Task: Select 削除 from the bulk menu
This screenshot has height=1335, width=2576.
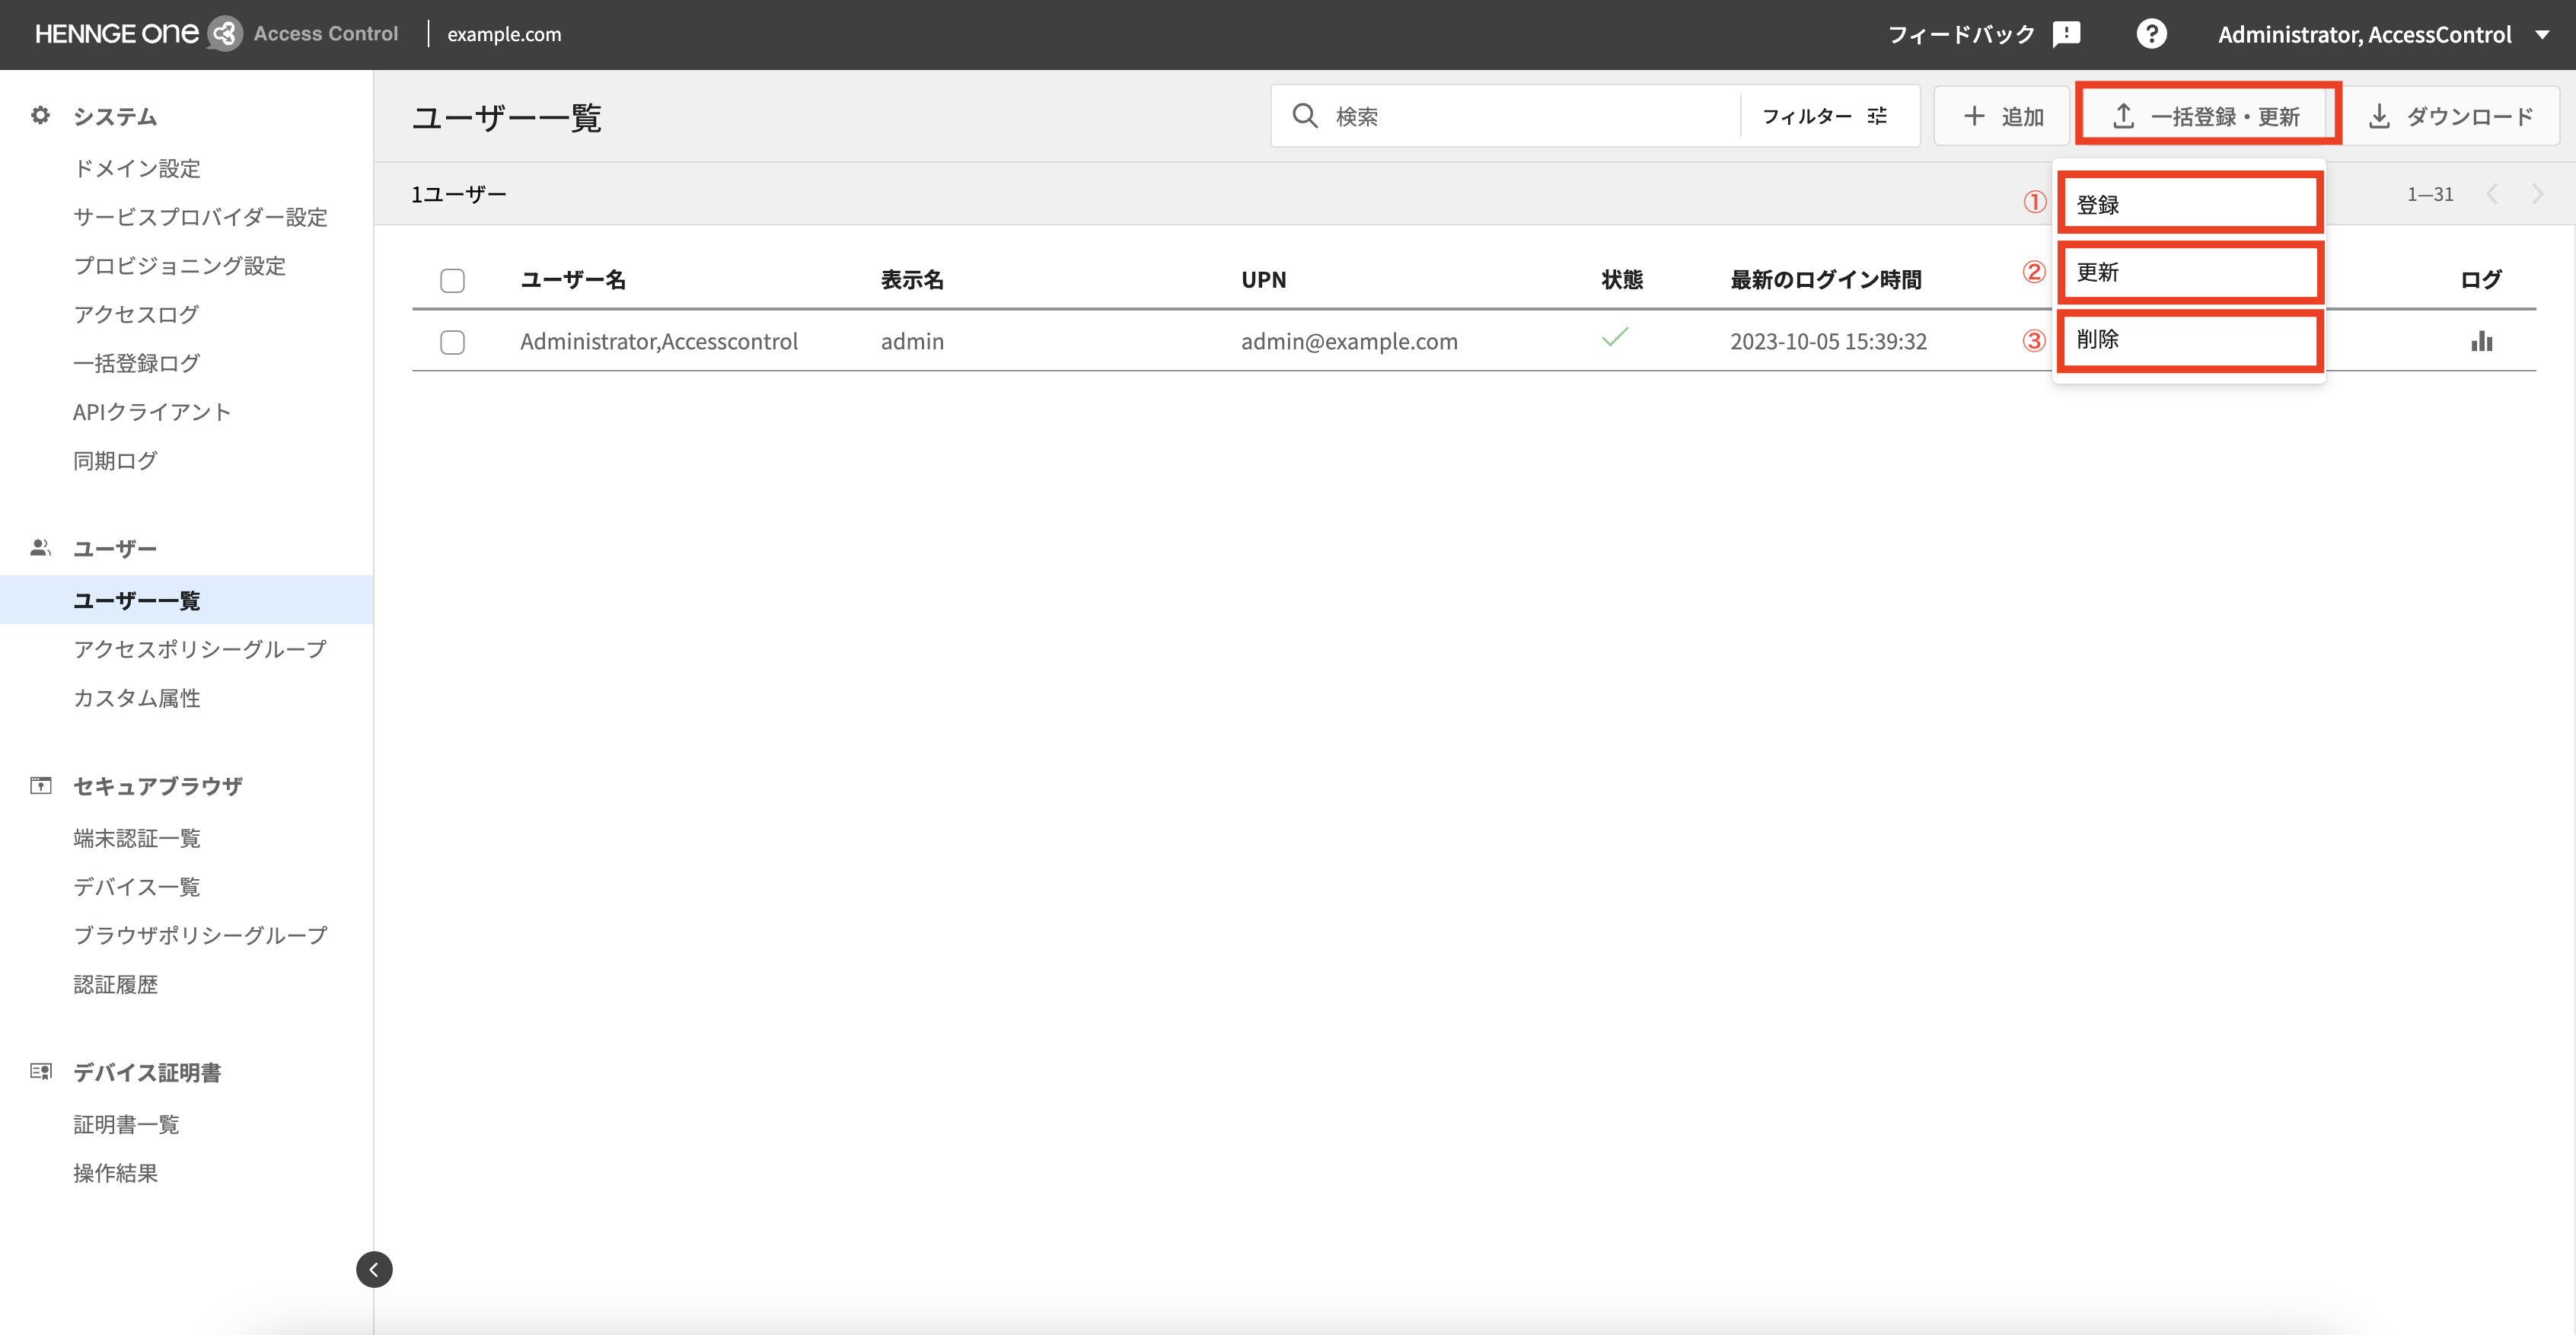Action: pyautogui.click(x=2189, y=339)
